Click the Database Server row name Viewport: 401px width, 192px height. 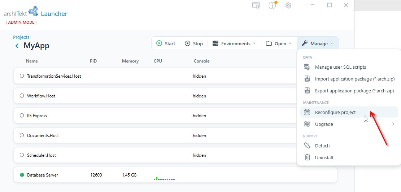pyautogui.click(x=43, y=175)
